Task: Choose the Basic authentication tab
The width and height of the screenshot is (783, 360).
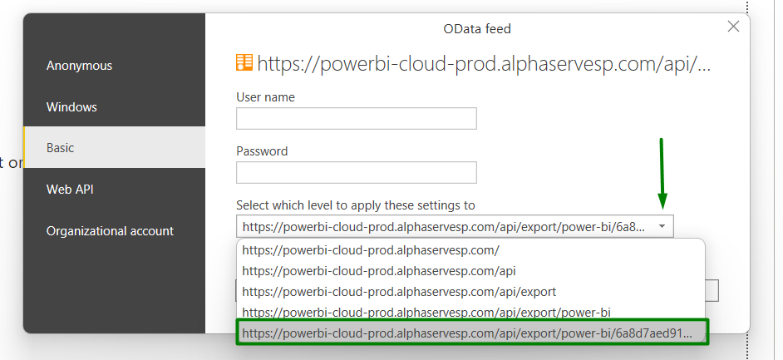Action: (61, 148)
